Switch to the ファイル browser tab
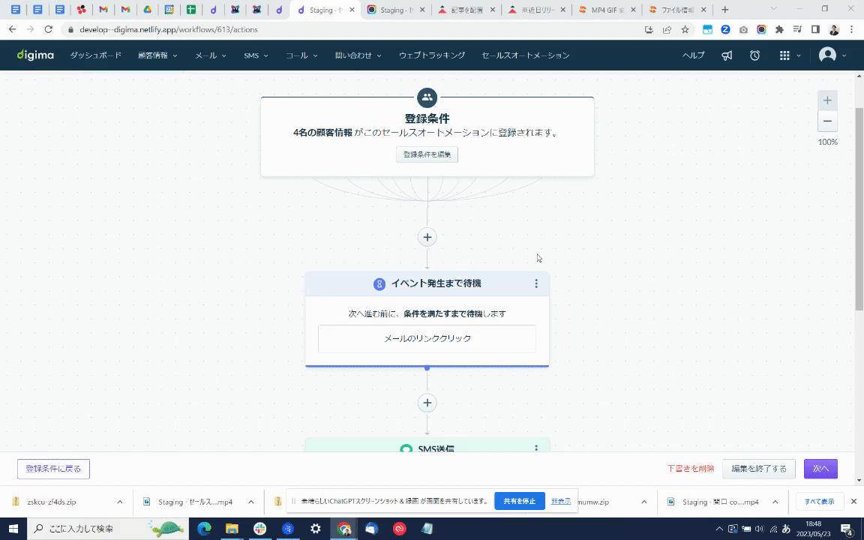 tap(677, 9)
